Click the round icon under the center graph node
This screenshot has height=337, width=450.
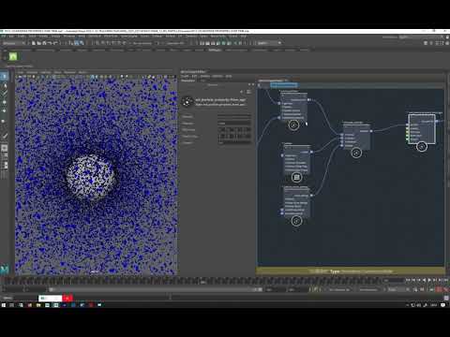point(356,153)
